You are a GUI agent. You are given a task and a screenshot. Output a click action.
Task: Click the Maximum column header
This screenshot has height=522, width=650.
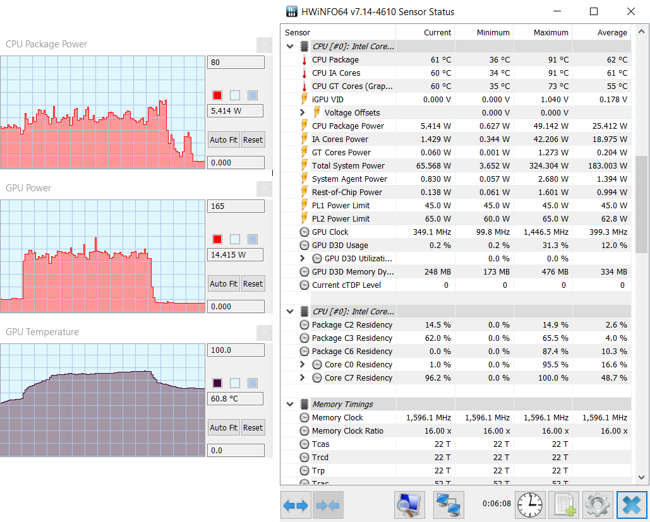551,33
